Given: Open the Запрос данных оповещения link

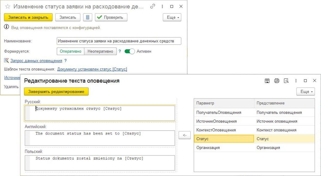Looking at the screenshot, I should pyautogui.click(x=36, y=61).
